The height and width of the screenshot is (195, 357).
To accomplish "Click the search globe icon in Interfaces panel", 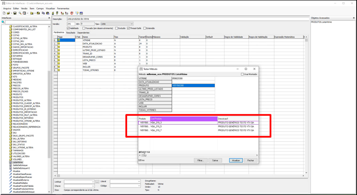I will [x=3, y=22].
